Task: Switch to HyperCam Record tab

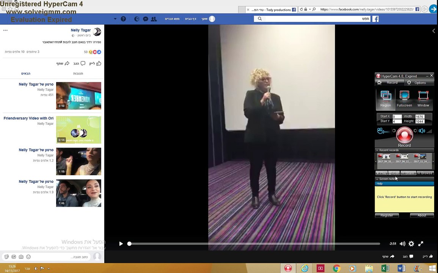Action: [389, 83]
